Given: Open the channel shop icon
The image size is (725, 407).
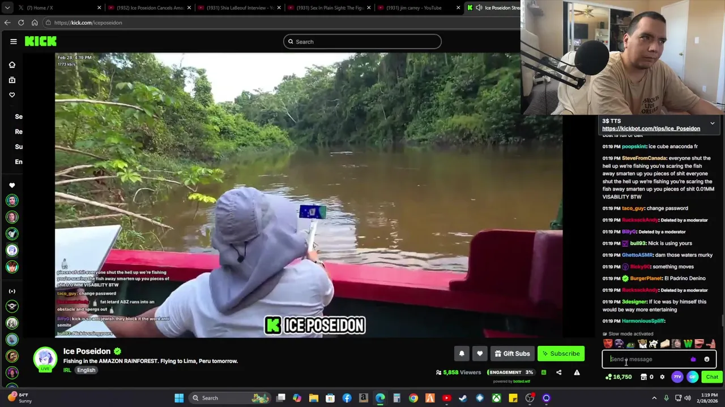Looking at the screenshot, I should click(x=643, y=377).
